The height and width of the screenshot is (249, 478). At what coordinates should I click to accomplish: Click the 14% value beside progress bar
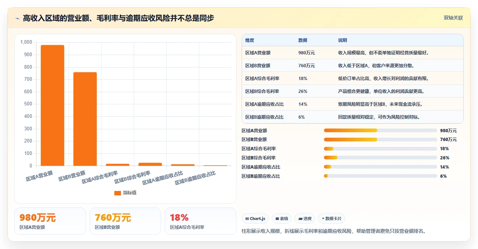445,167
